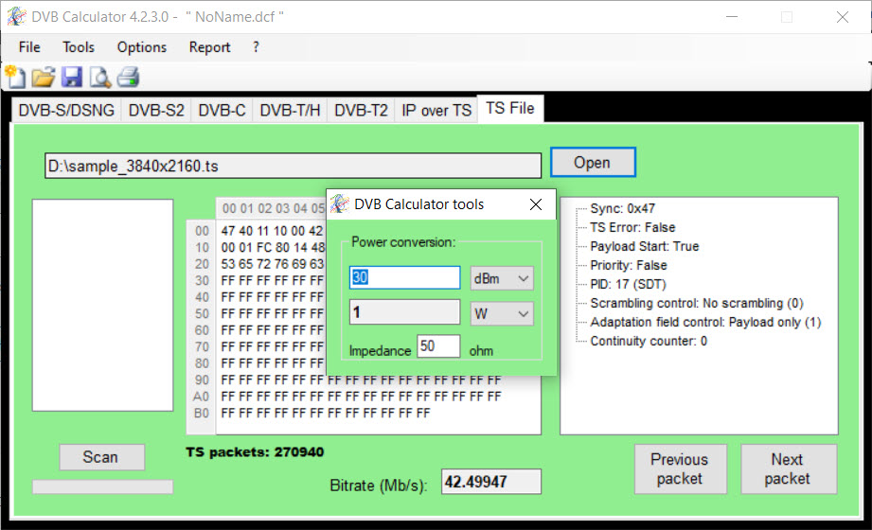
Task: Go to Previous packet
Action: (x=680, y=468)
